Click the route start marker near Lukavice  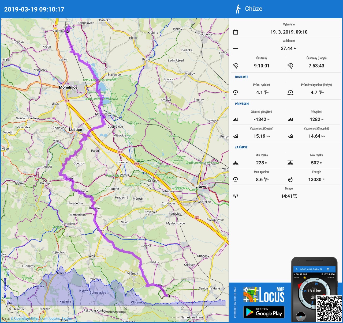(67, 32)
